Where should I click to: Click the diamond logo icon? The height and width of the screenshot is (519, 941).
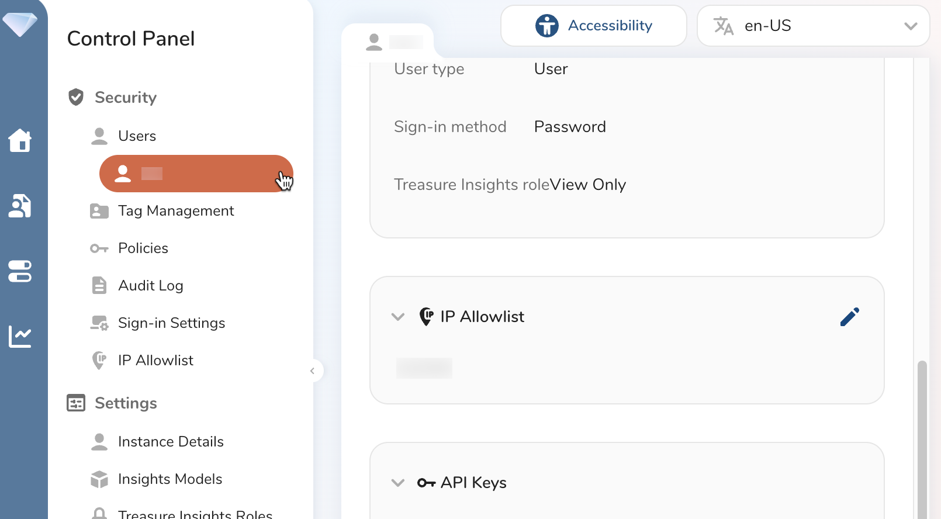20,25
